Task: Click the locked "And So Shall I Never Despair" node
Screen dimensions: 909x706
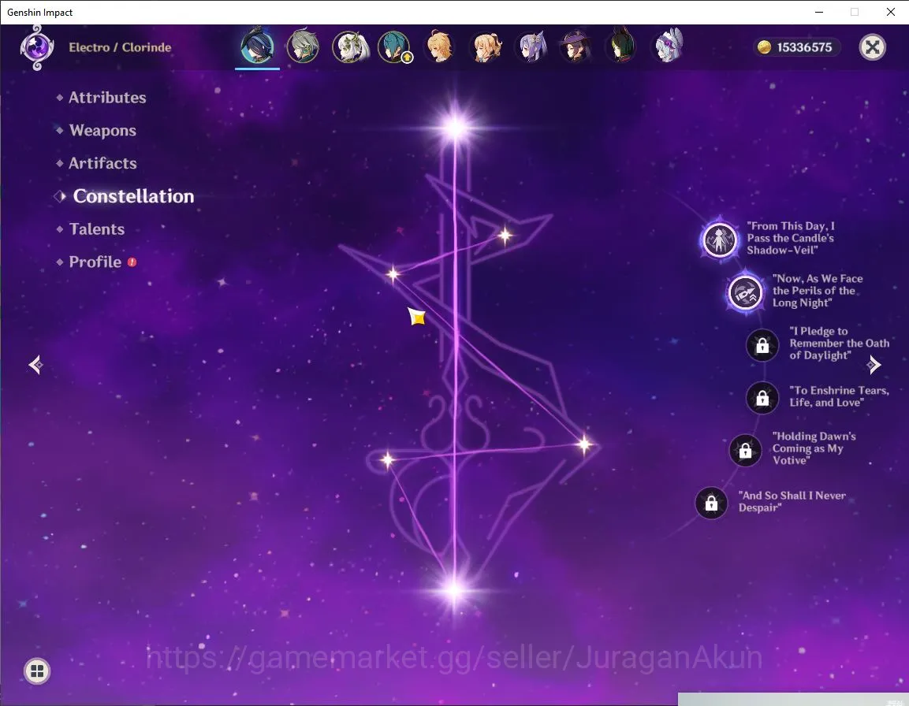Action: [711, 503]
